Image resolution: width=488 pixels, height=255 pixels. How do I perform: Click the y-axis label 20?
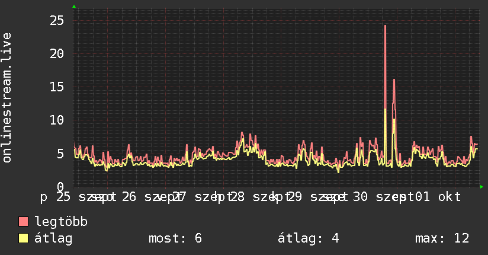[57, 53]
